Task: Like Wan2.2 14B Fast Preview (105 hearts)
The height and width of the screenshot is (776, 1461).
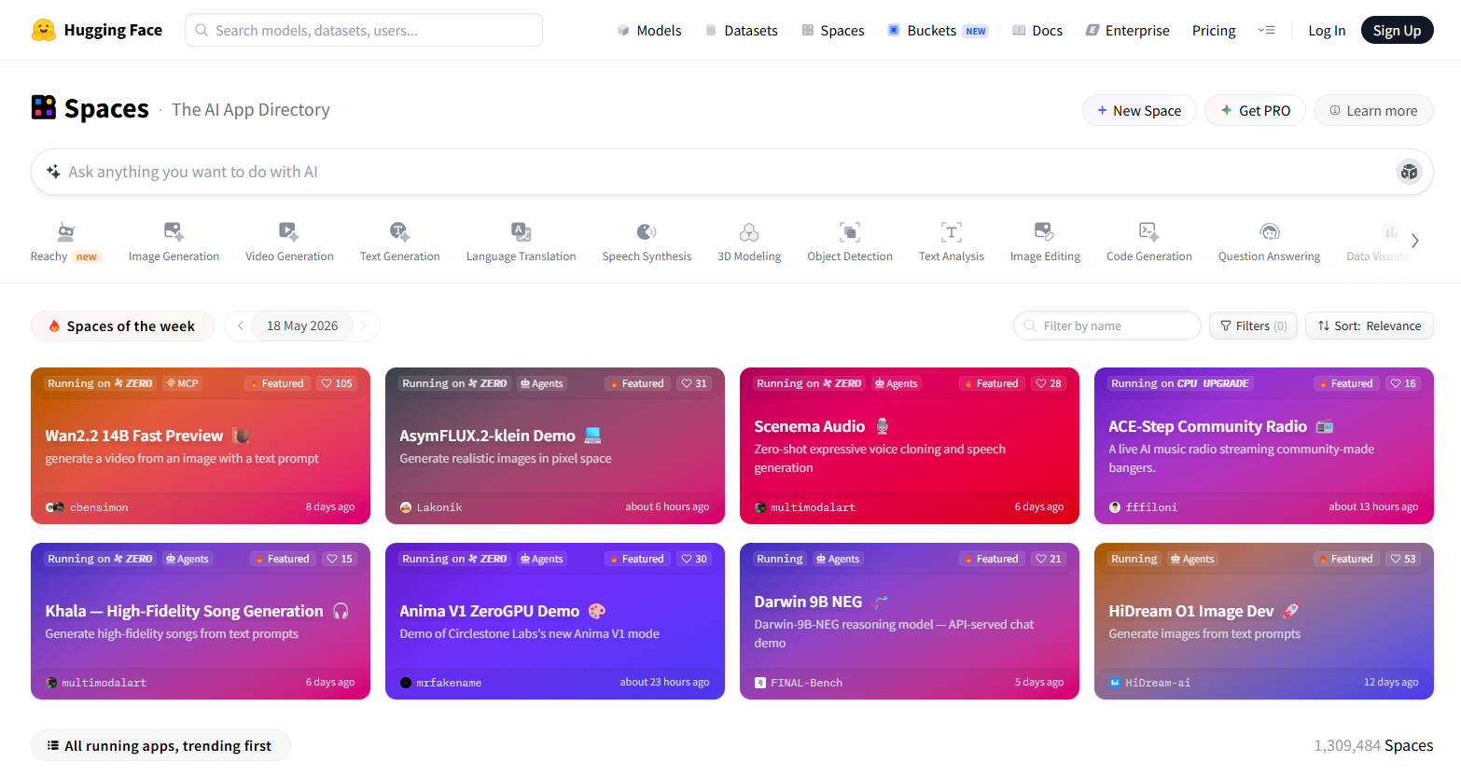Action: point(337,383)
